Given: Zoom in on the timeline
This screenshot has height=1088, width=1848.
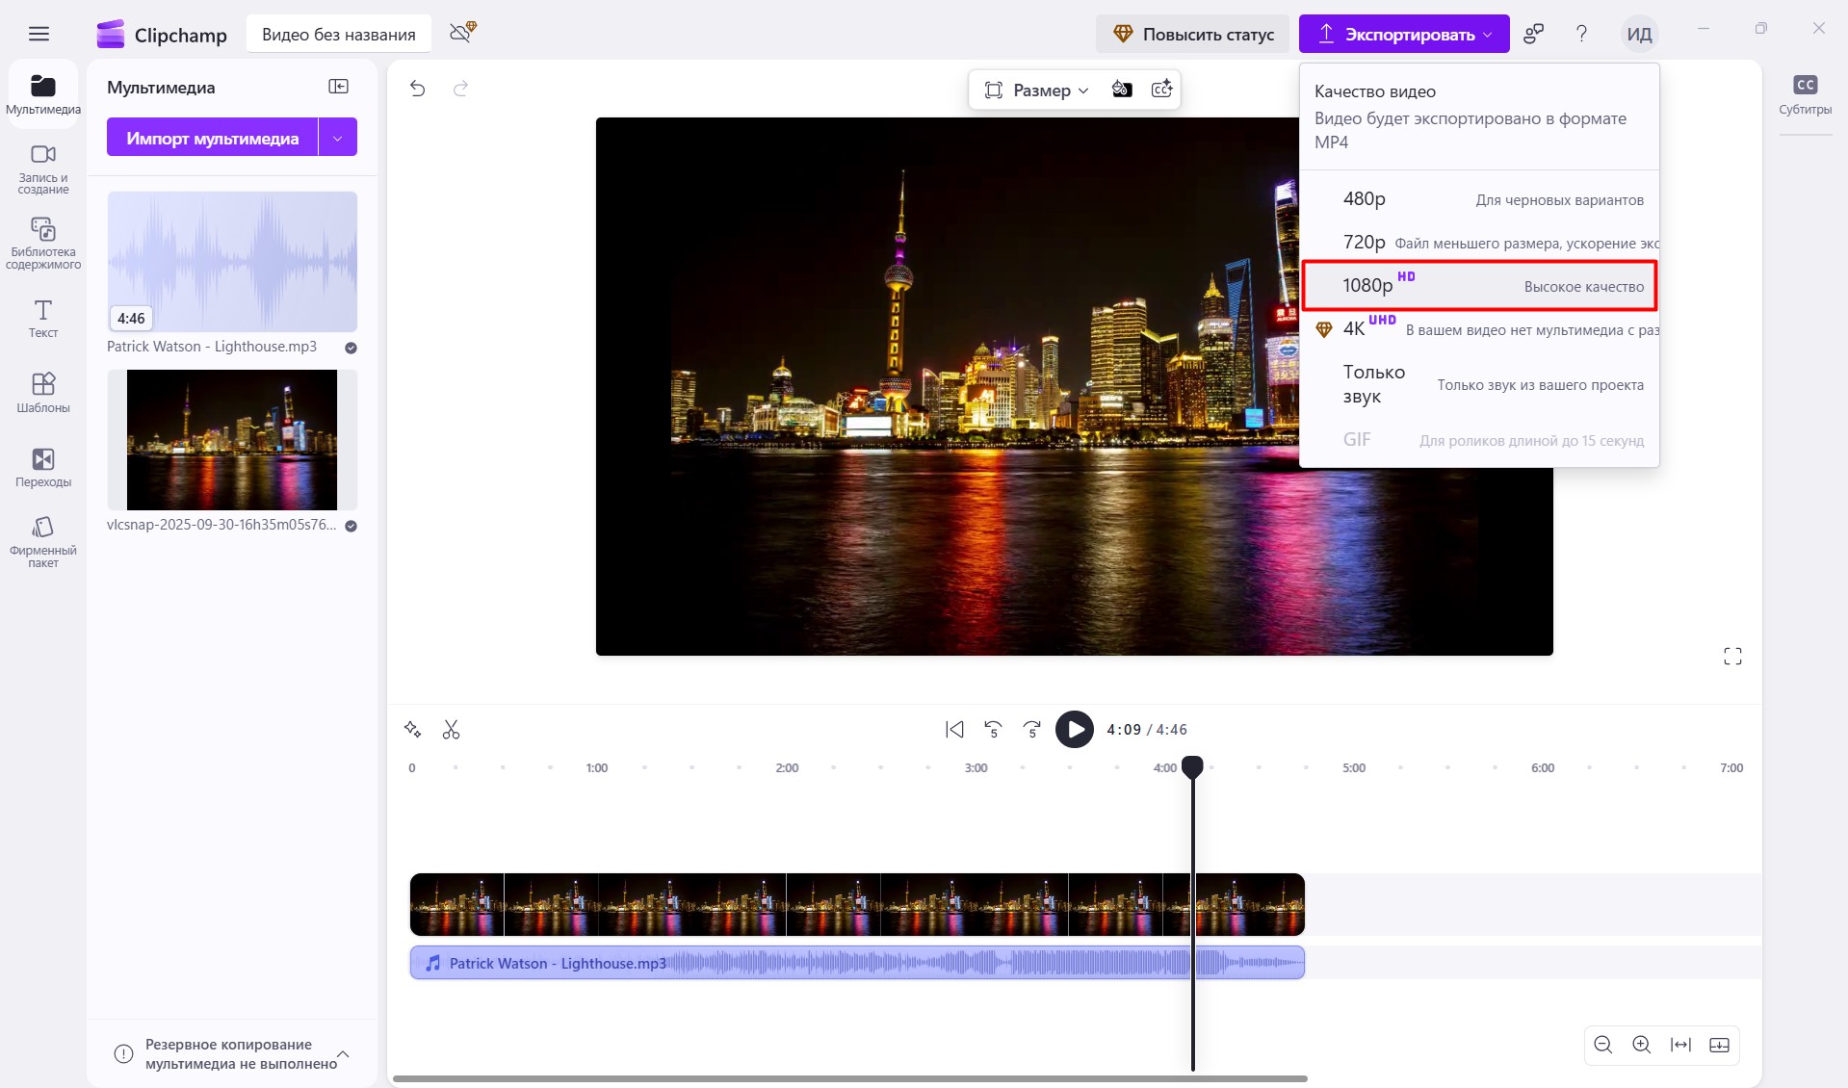Looking at the screenshot, I should pyautogui.click(x=1641, y=1045).
